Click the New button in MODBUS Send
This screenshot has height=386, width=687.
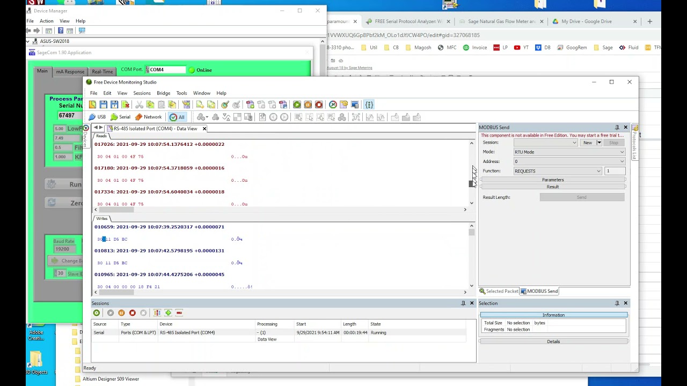[x=588, y=143]
